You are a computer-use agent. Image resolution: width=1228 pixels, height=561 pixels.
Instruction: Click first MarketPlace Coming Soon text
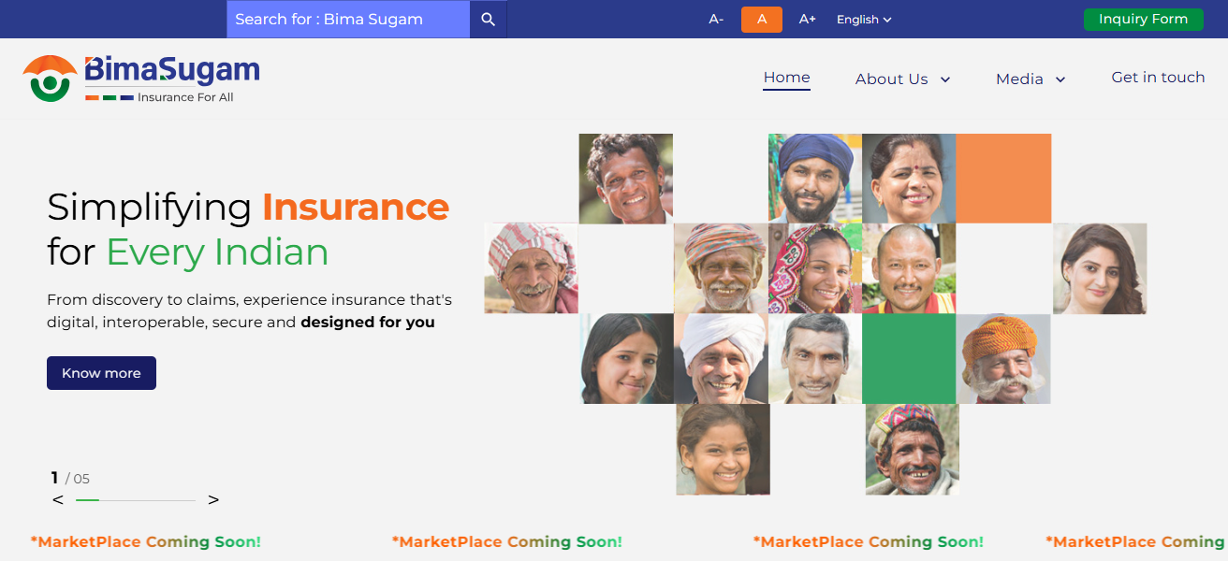pyautogui.click(x=146, y=541)
